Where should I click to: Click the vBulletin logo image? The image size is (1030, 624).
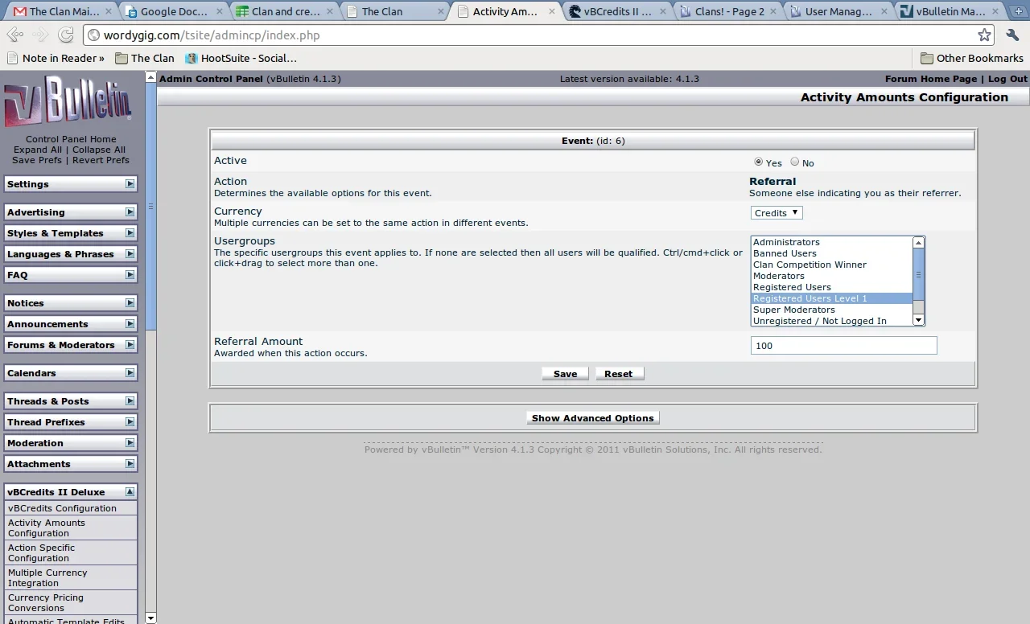point(68,101)
